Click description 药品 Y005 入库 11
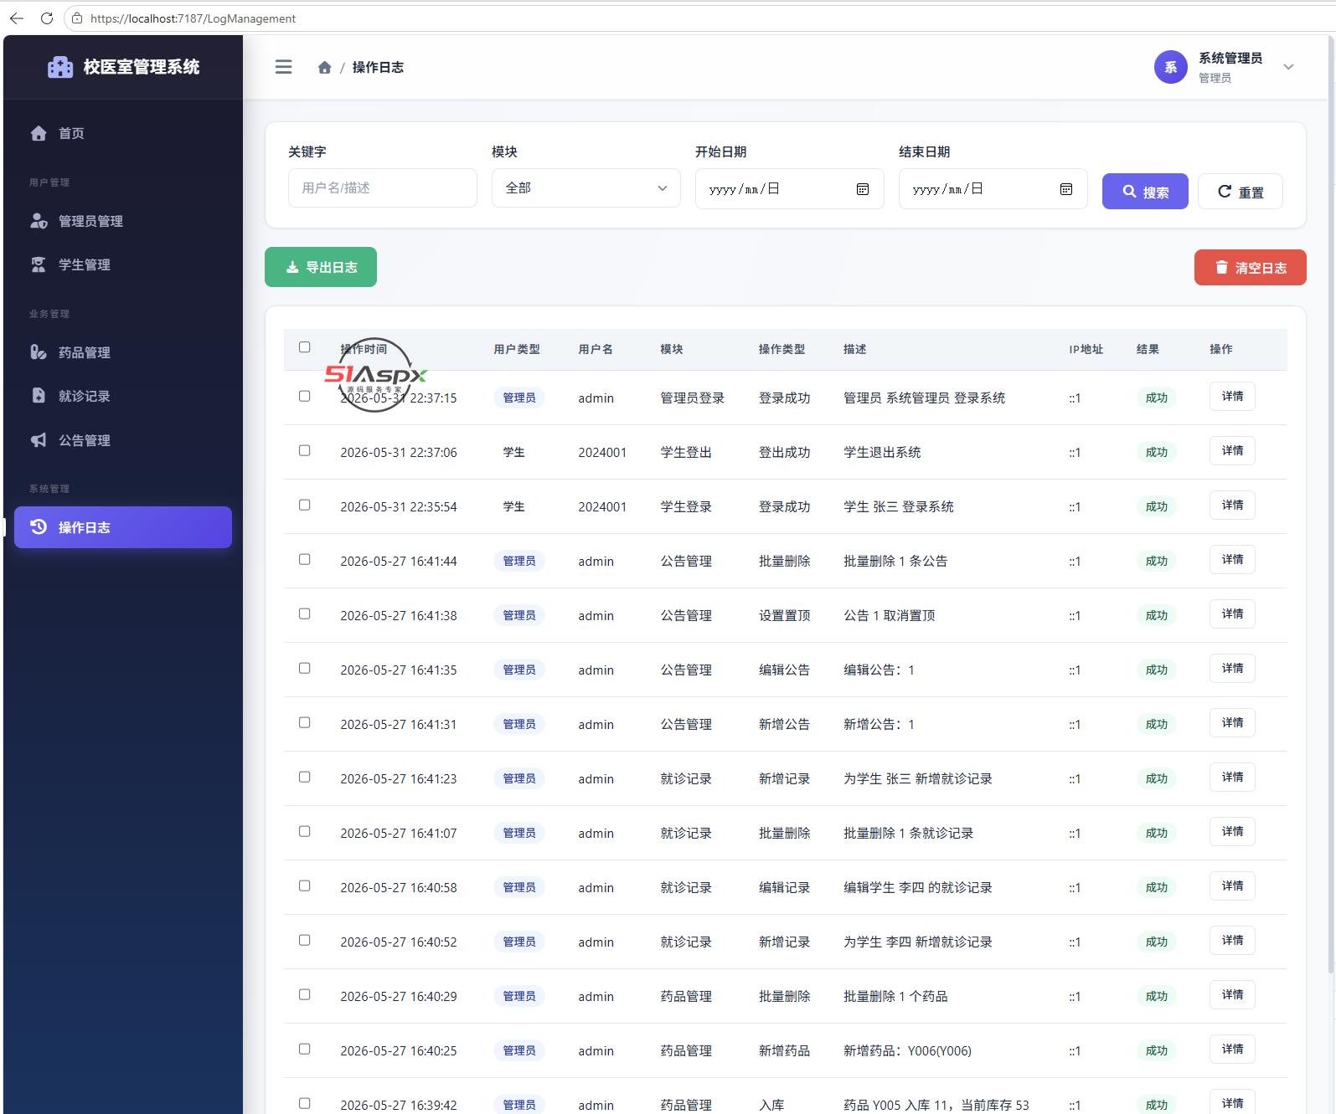The width and height of the screenshot is (1336, 1114). [x=936, y=1105]
